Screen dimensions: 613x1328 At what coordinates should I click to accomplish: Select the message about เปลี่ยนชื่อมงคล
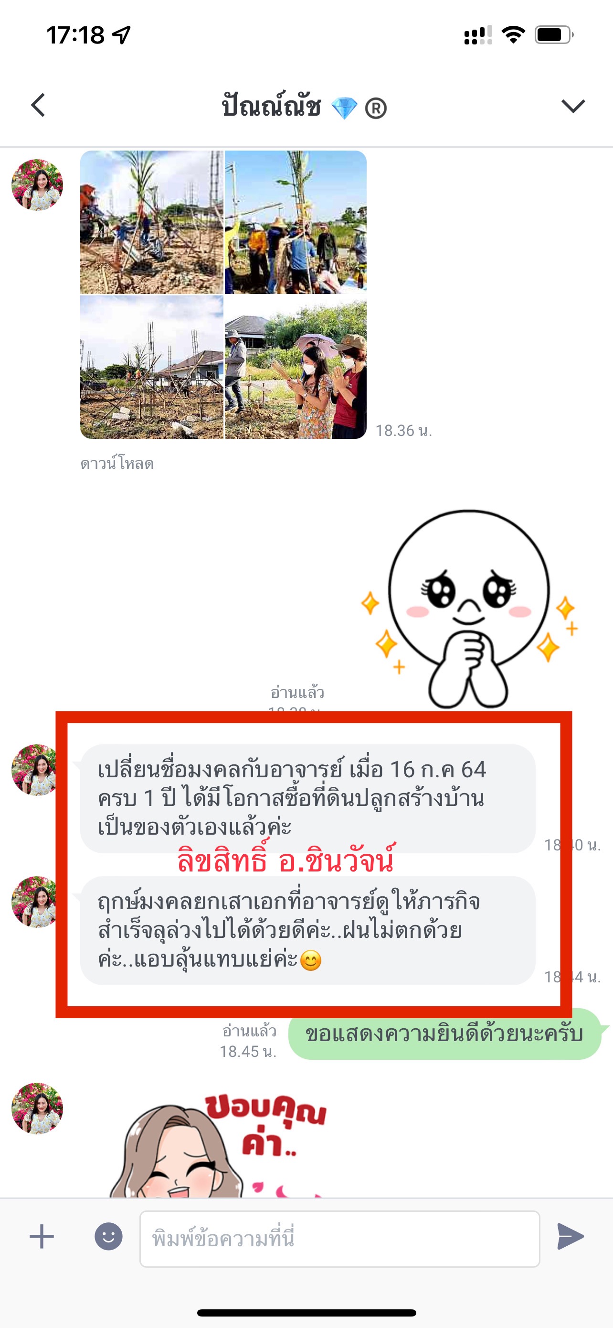click(308, 798)
